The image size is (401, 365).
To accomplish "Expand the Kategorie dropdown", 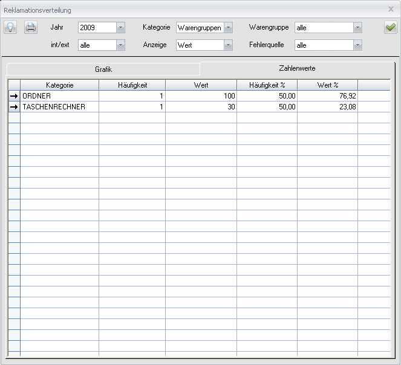I will (x=228, y=28).
